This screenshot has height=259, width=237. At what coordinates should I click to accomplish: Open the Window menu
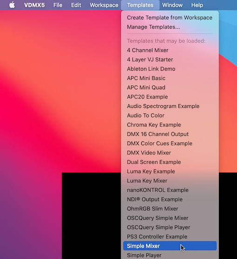(172, 5)
